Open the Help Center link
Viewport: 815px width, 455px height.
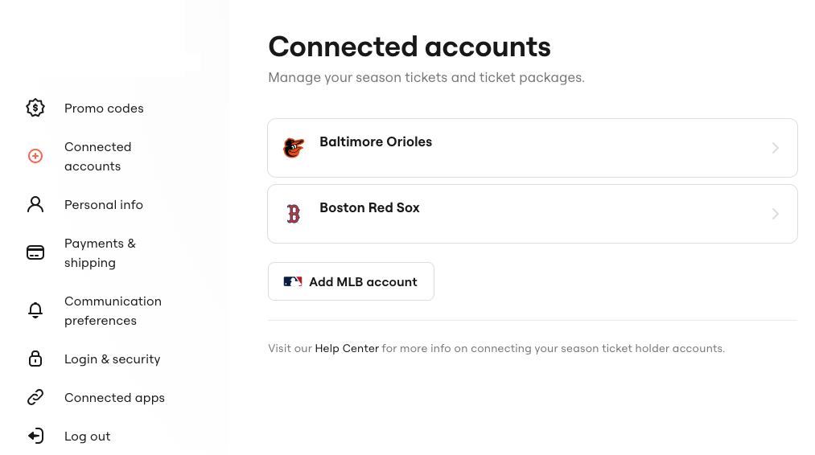[347, 349]
